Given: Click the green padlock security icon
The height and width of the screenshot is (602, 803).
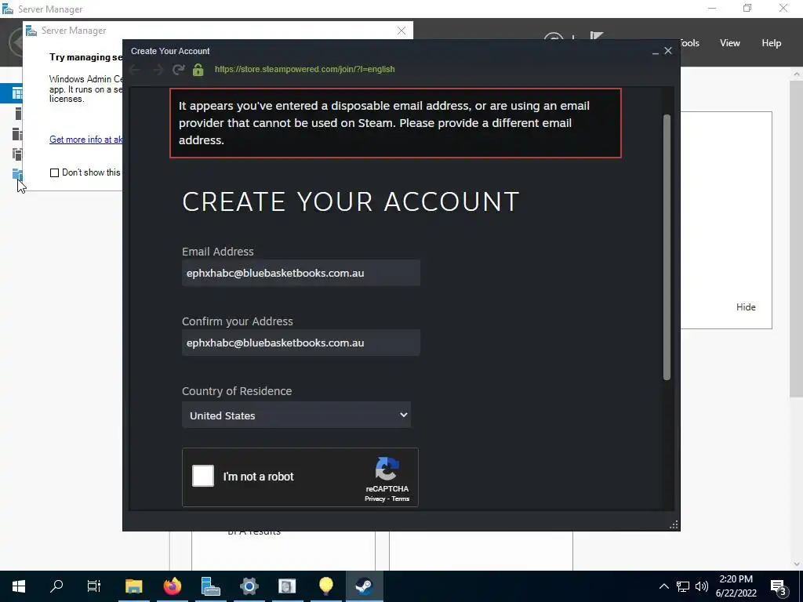Looking at the screenshot, I should [x=198, y=70].
